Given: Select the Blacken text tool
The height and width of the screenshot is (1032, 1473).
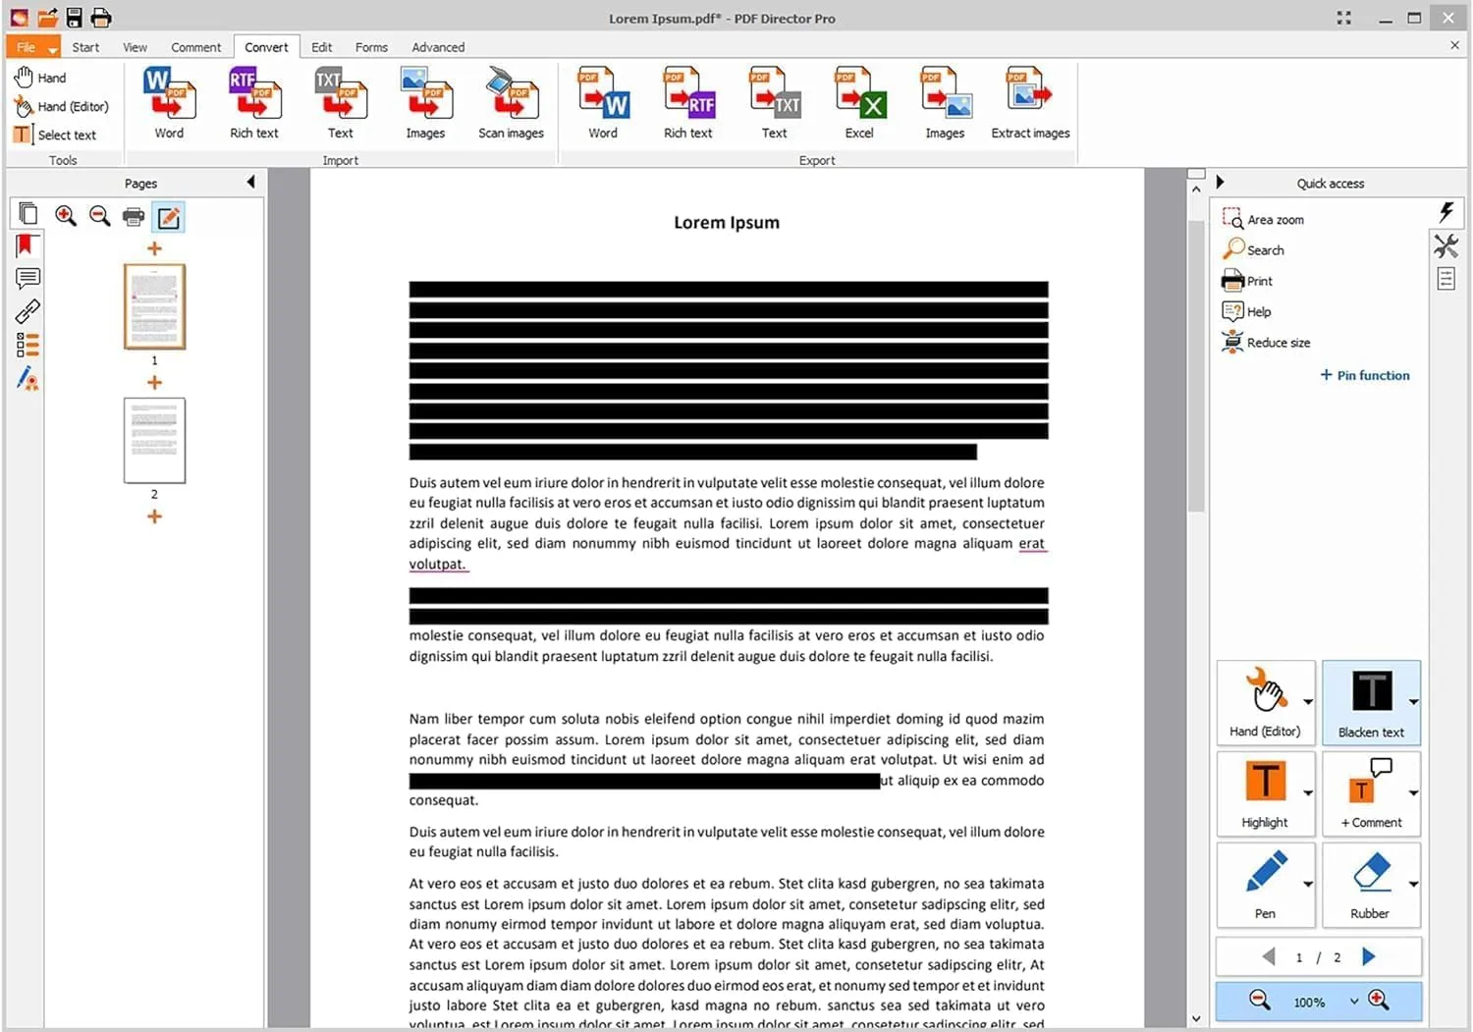Looking at the screenshot, I should coord(1371,699).
